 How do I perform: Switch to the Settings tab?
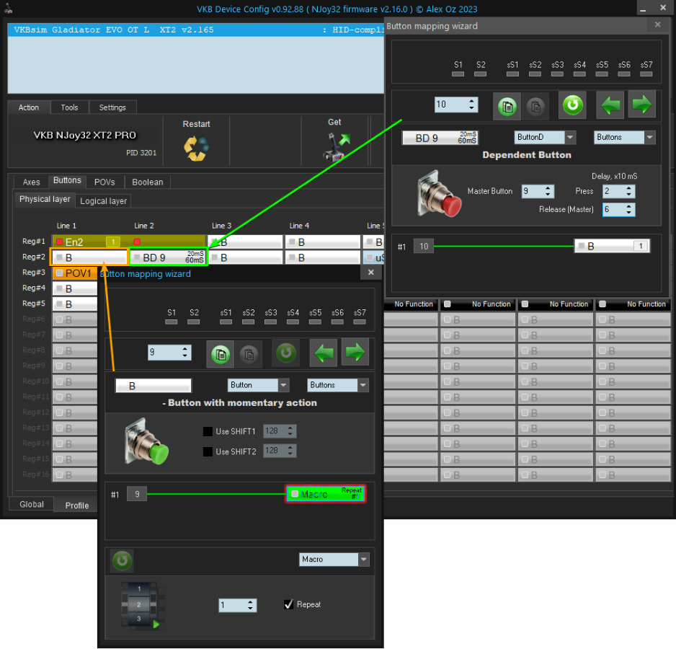coord(112,107)
